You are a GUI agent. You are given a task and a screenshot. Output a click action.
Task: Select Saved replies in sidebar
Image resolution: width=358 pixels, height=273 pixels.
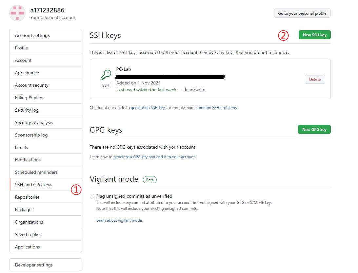(x=46, y=234)
